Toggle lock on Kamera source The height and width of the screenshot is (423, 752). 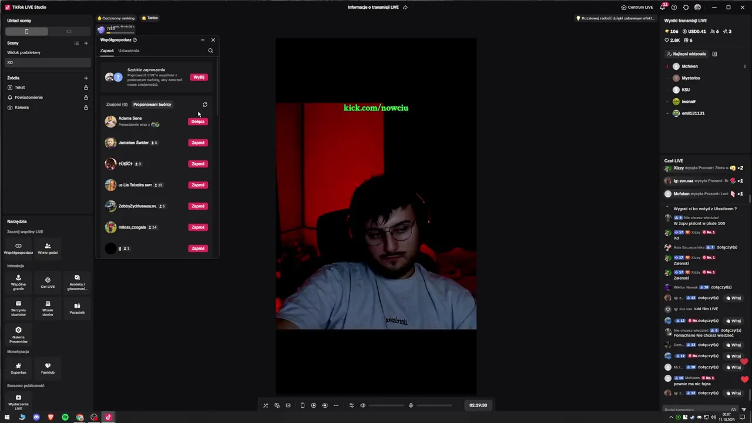(86, 108)
